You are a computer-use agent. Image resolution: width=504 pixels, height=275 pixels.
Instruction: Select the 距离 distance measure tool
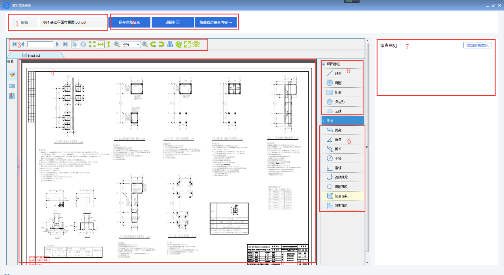[343, 130]
